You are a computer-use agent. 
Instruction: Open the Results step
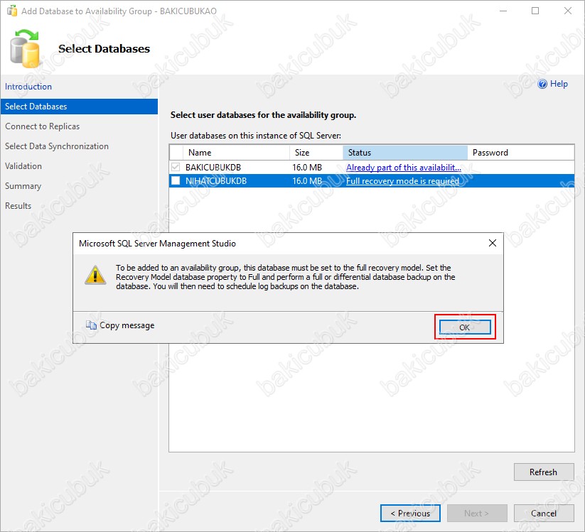[x=18, y=206]
